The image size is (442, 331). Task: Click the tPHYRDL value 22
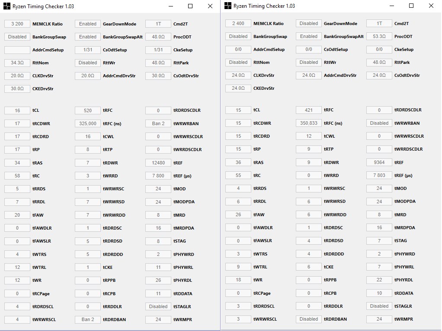(379, 280)
